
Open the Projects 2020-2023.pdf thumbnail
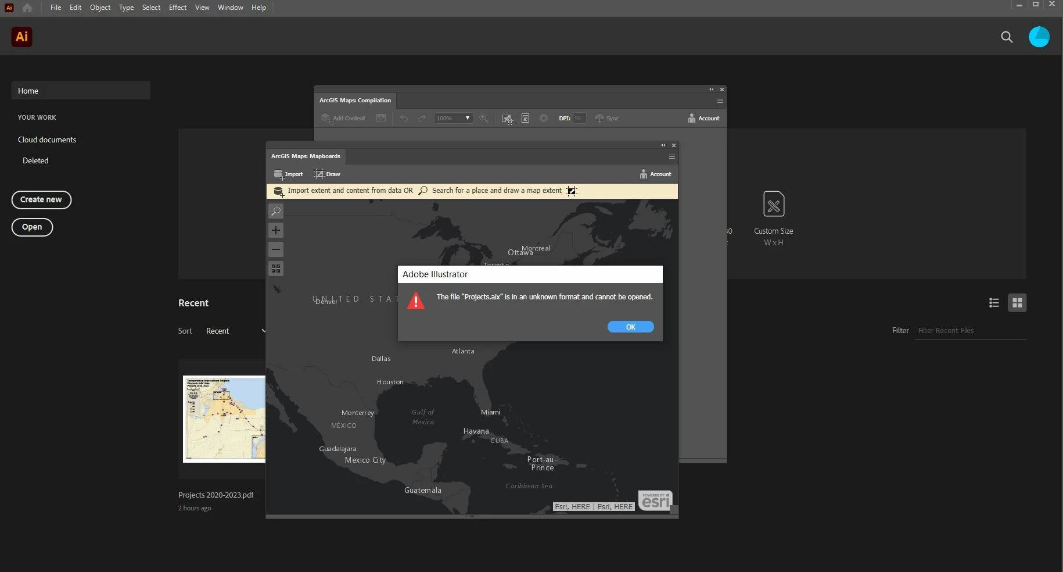click(x=224, y=419)
